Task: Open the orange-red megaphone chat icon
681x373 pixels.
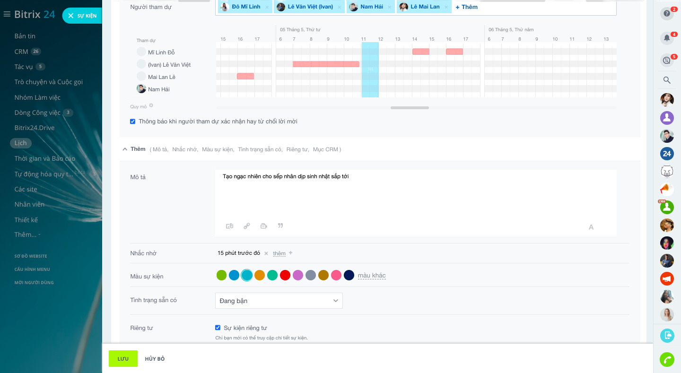Action: 667,278
